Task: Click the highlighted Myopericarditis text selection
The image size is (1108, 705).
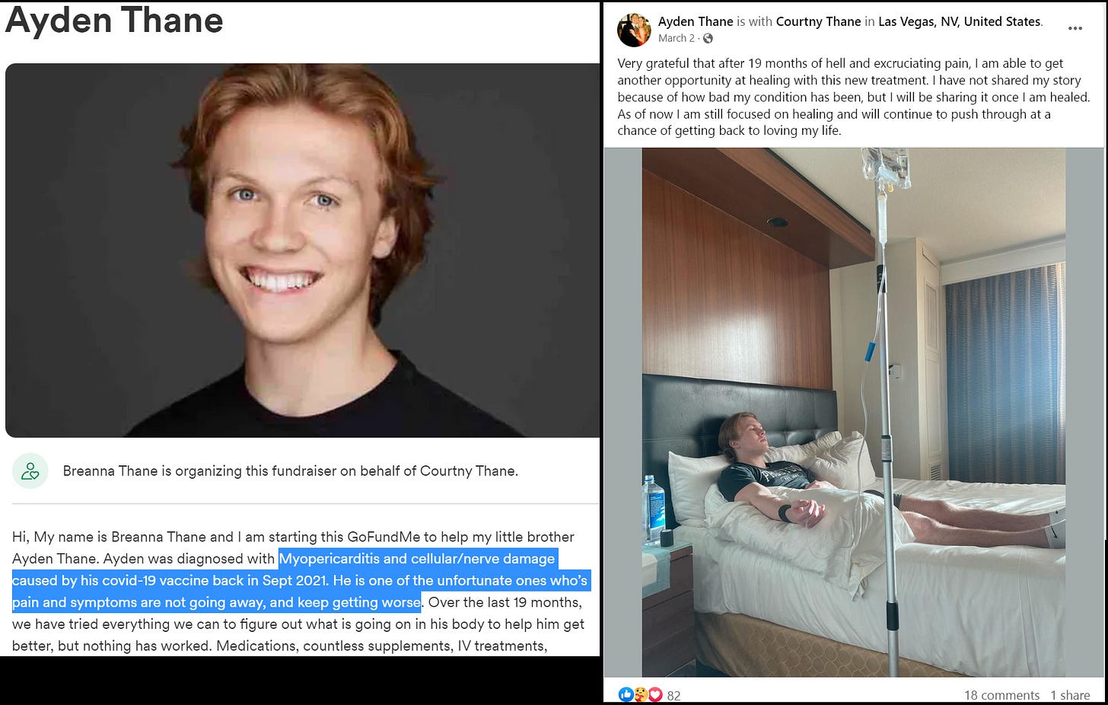Action: point(300,580)
